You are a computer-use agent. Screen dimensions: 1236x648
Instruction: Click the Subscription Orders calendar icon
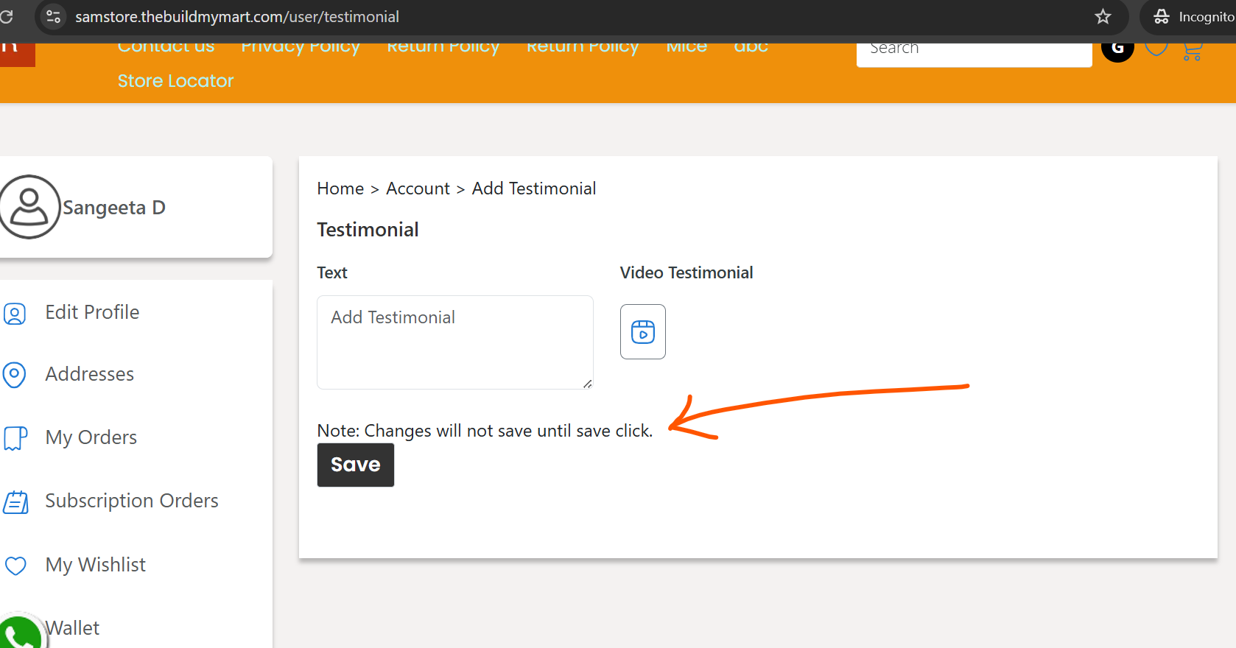point(15,502)
